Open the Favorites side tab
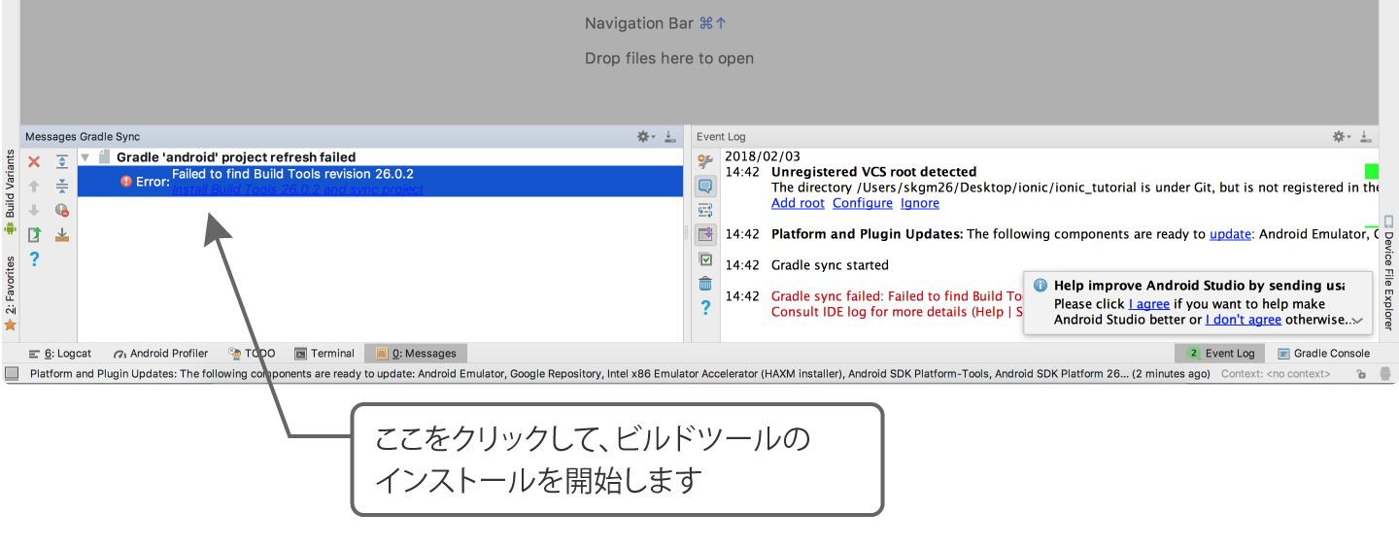Screen dimensions: 1399x548 (x=11, y=293)
